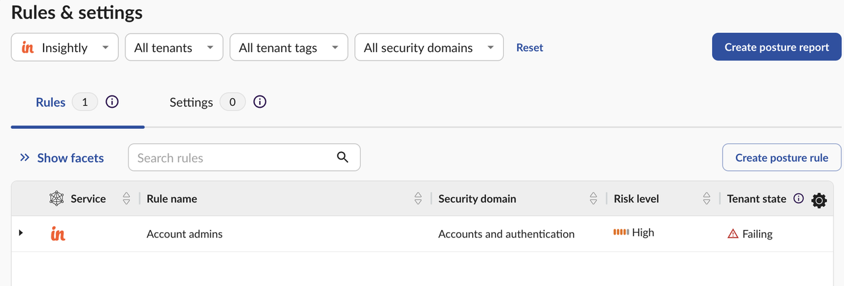Expand the Account admins rule row

coord(20,233)
